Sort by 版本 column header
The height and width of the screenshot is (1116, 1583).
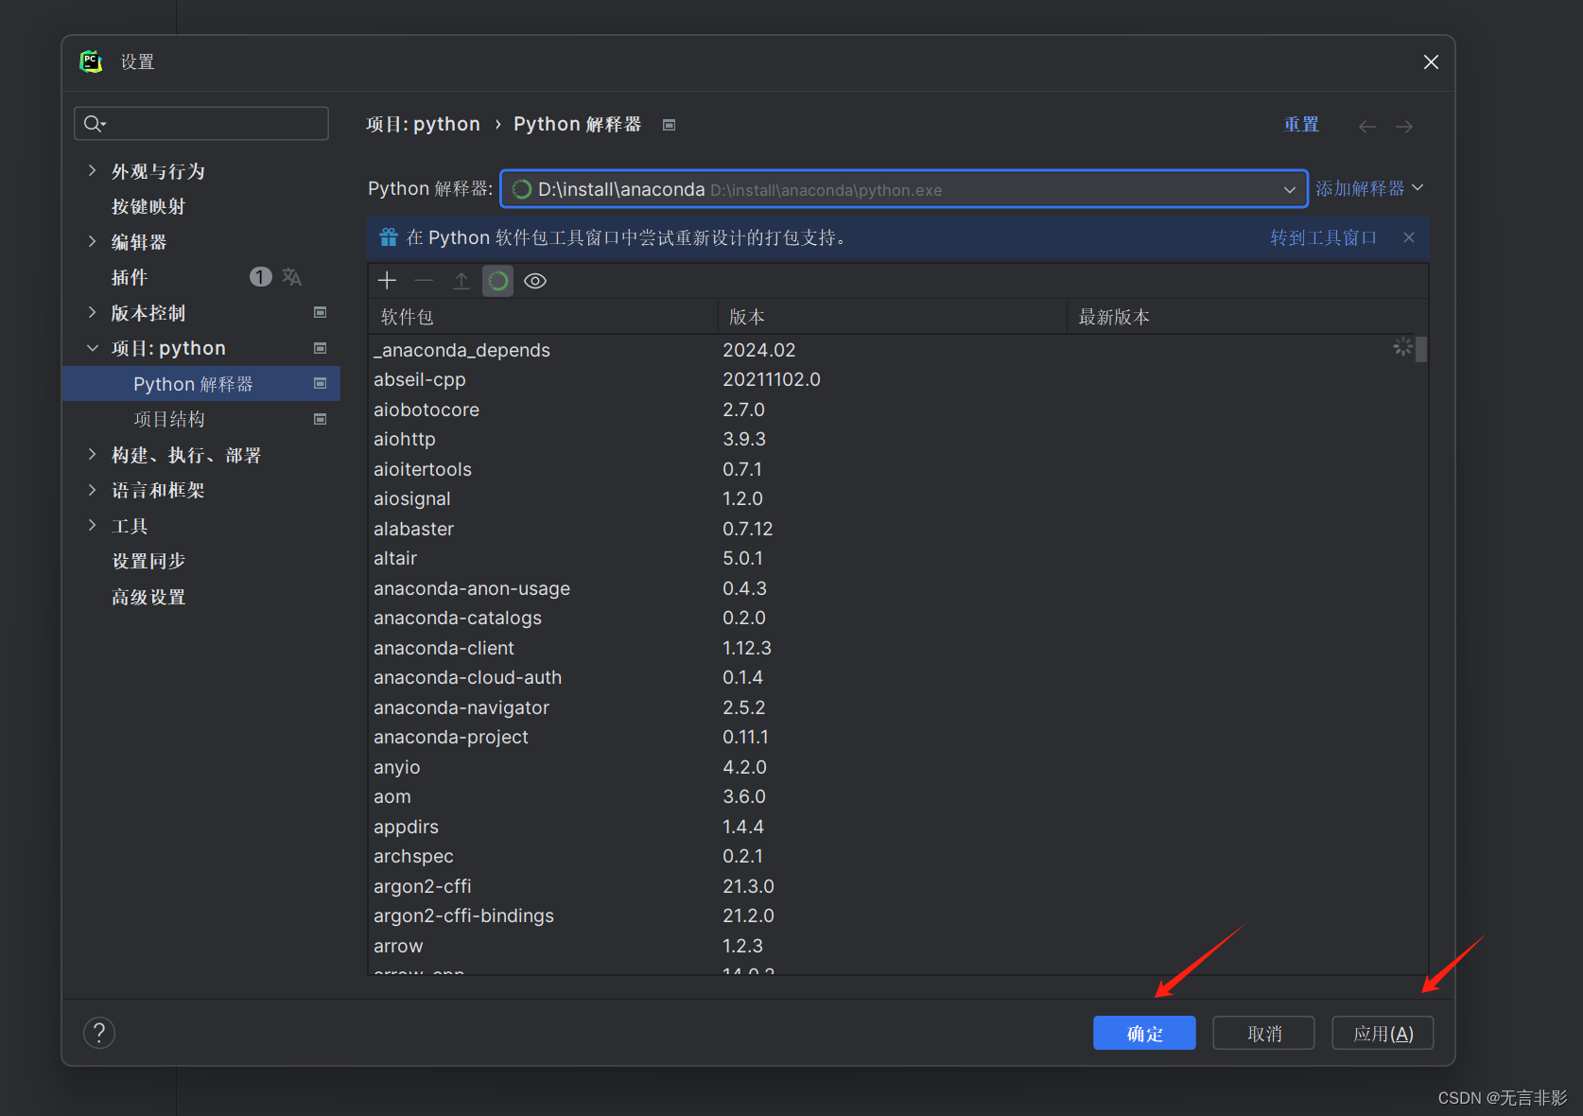pyautogui.click(x=893, y=317)
